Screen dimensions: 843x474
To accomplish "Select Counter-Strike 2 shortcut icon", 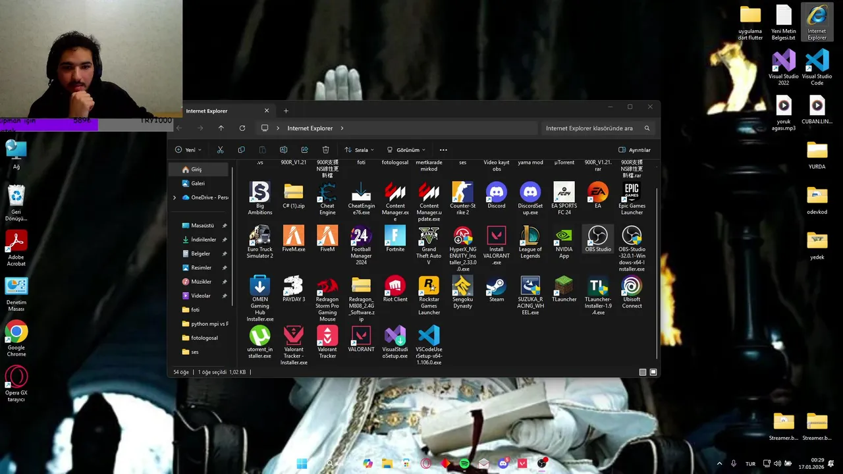I will pos(462,192).
